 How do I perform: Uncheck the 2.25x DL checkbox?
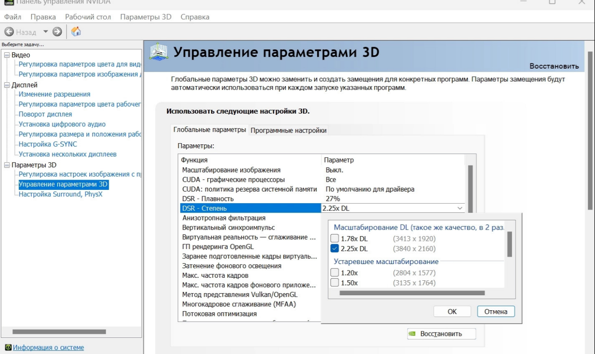pyautogui.click(x=335, y=249)
